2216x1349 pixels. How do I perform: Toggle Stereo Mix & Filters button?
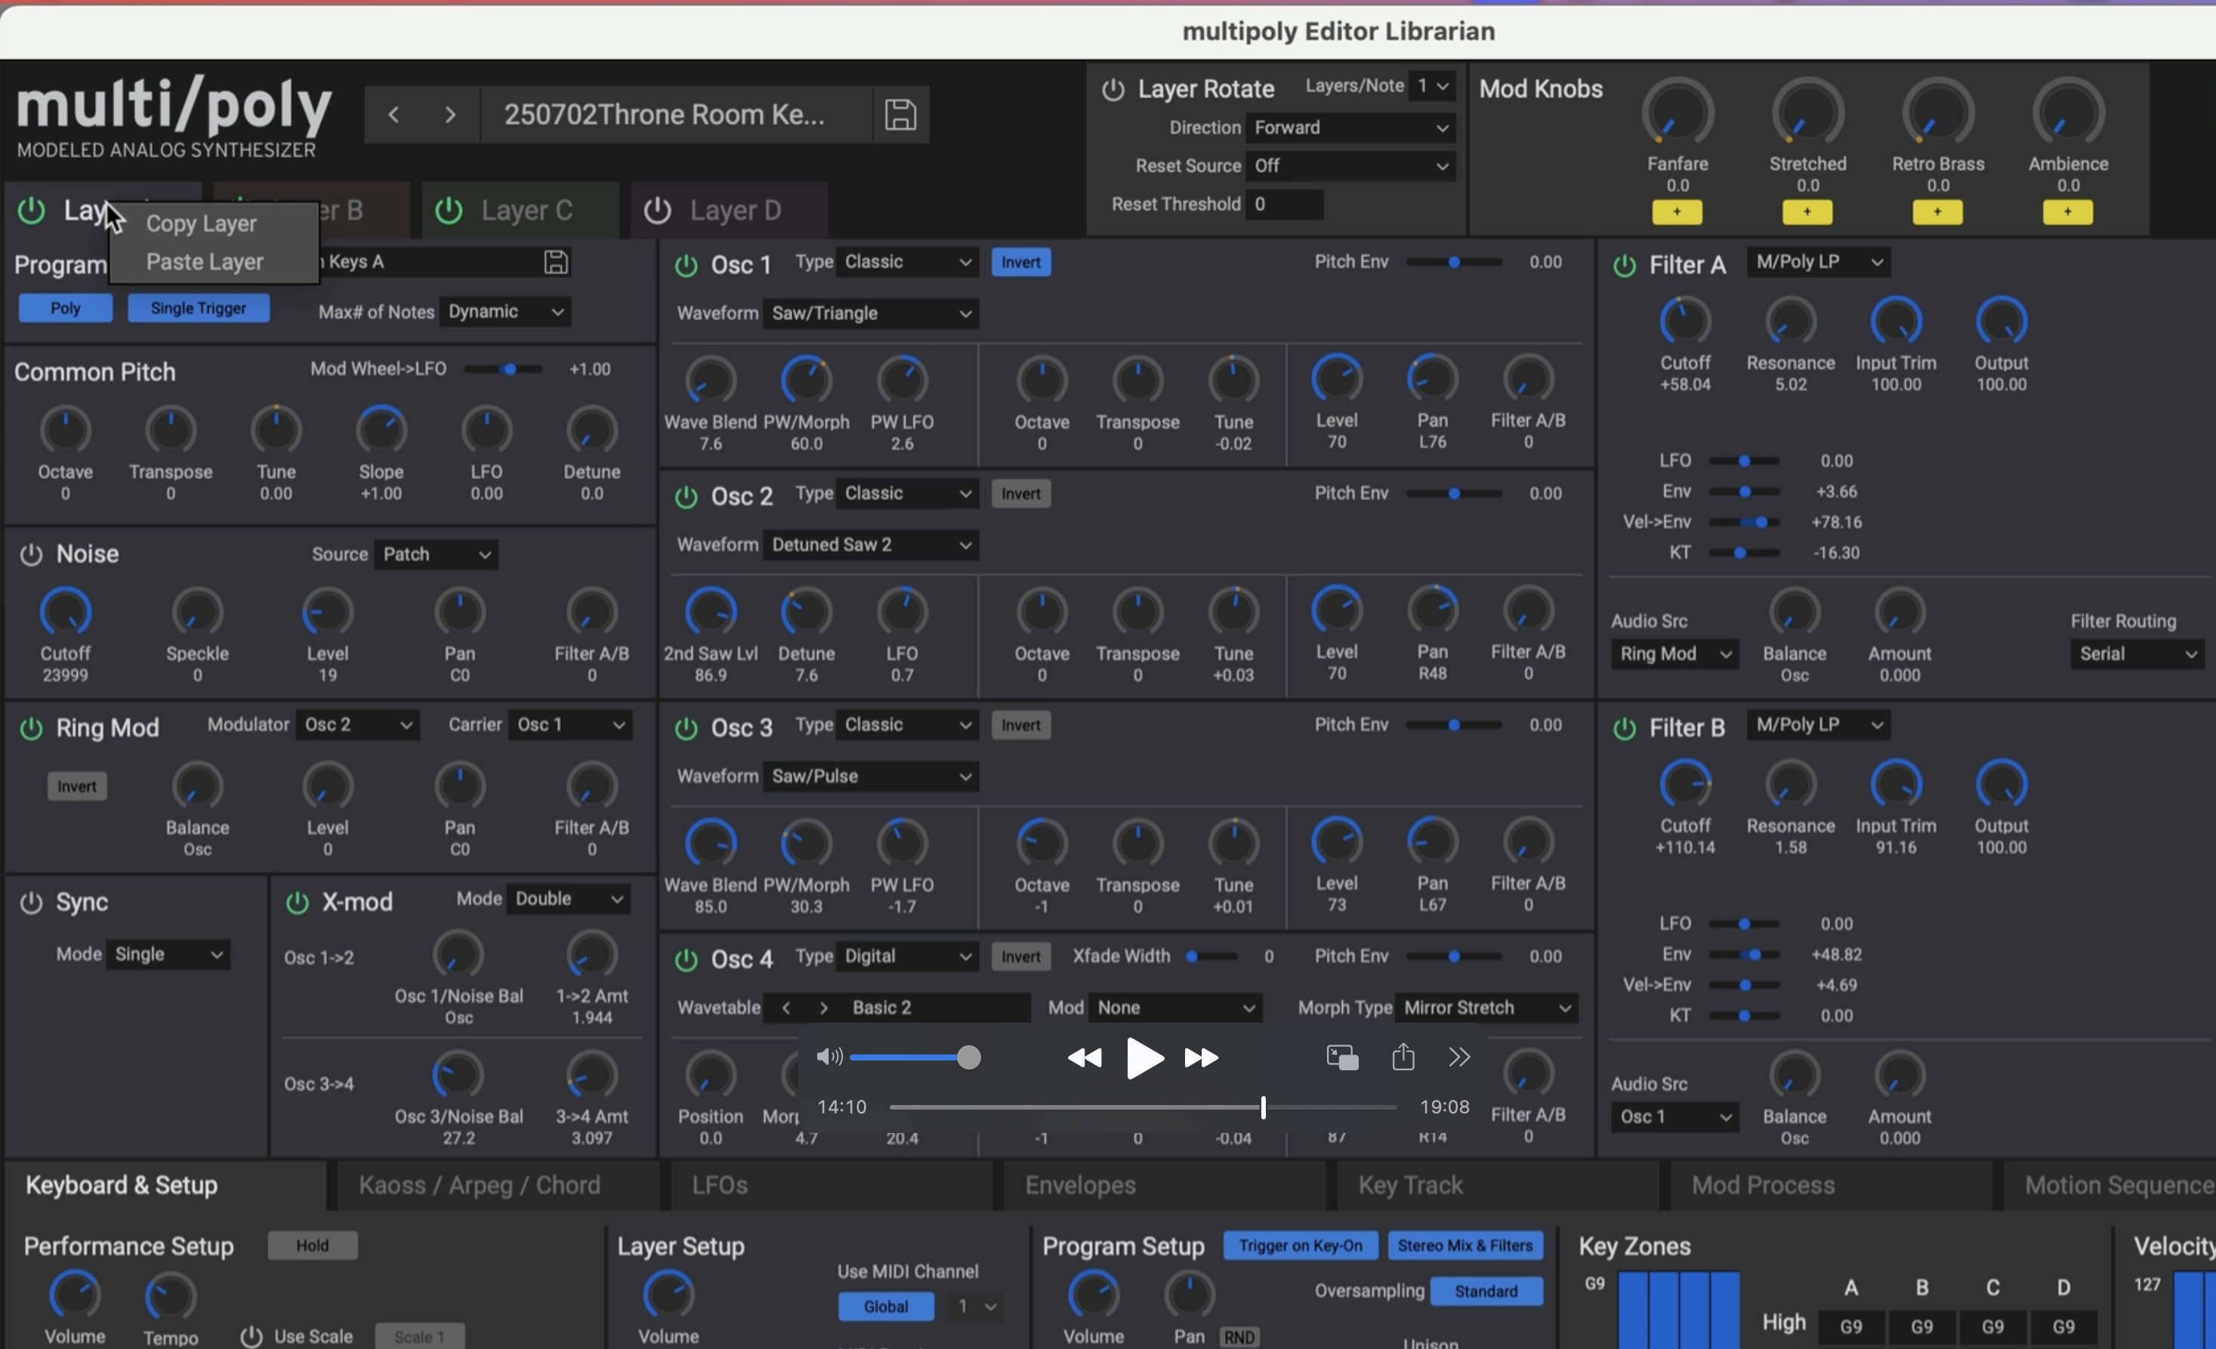(x=1466, y=1246)
